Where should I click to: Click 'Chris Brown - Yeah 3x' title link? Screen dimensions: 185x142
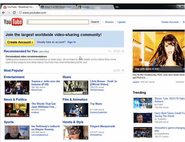103,83
